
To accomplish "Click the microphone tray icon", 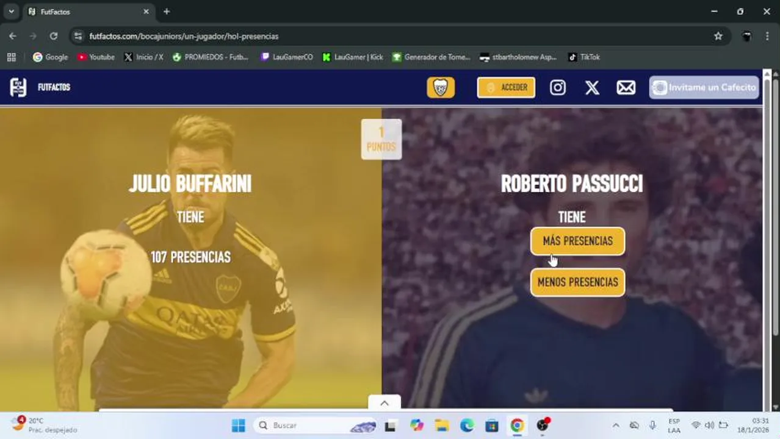I will 652,425.
